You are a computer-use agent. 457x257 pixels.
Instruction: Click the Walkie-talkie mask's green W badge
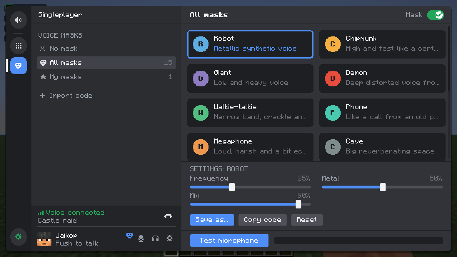point(201,113)
